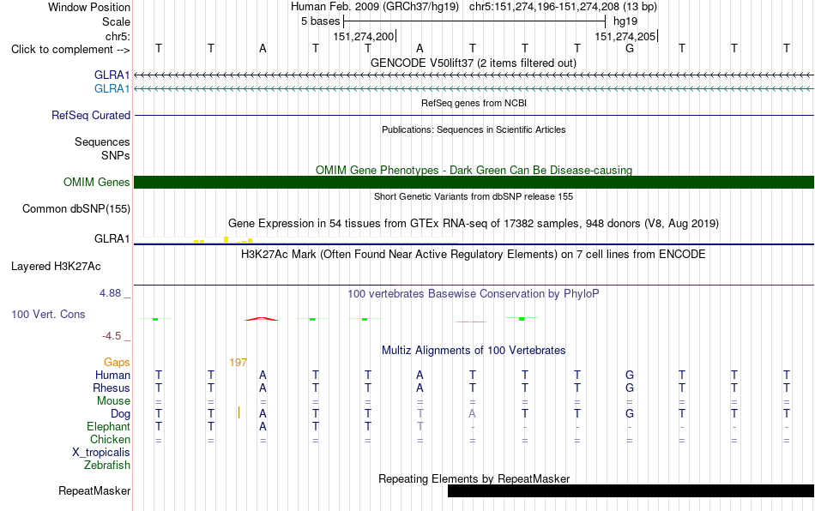Click the Sequences publications track label
Screen dimensions: 815x511
point(102,141)
